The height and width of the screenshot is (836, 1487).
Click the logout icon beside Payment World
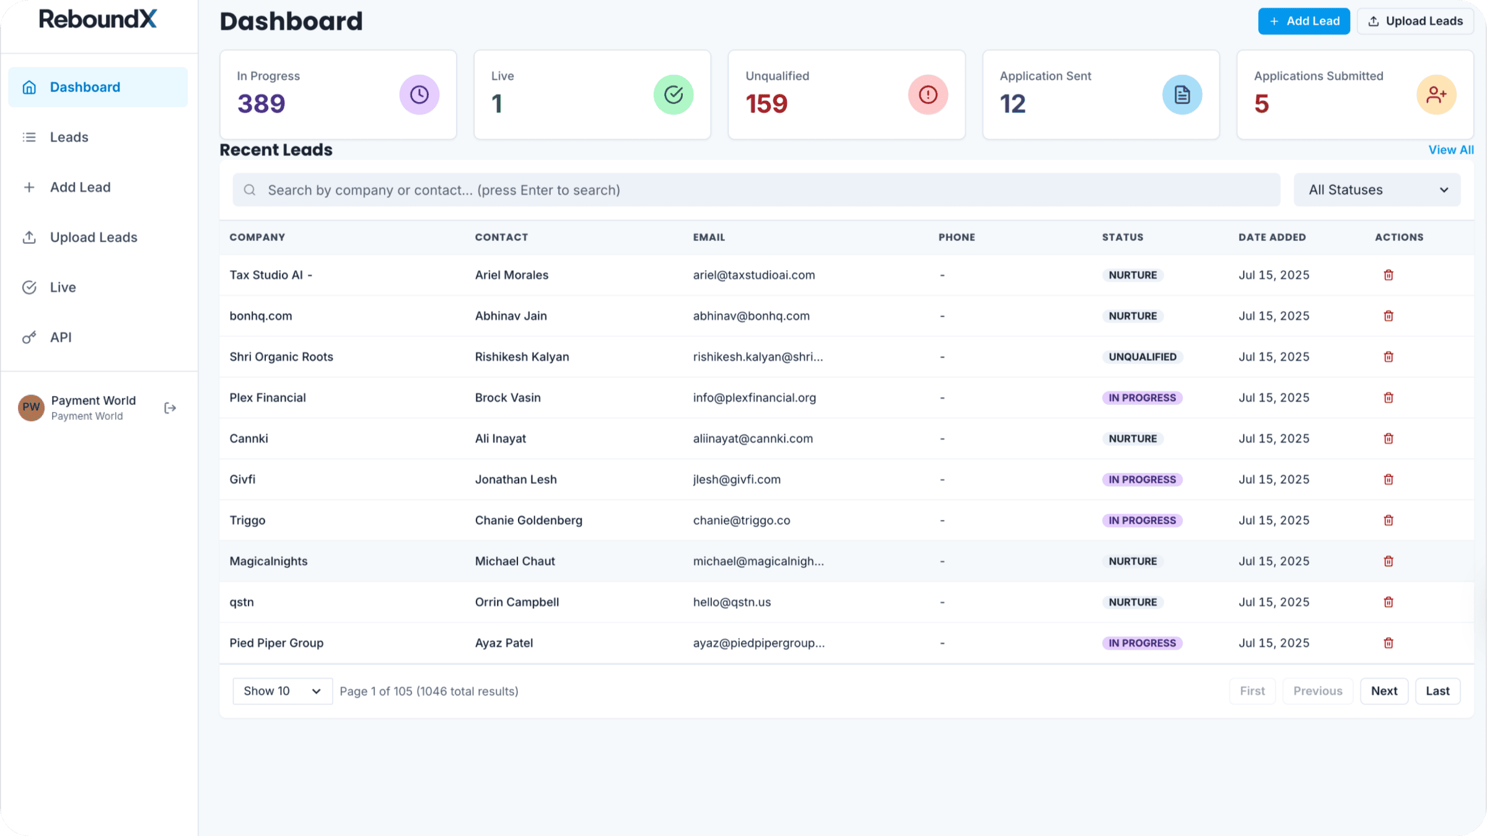tap(170, 408)
